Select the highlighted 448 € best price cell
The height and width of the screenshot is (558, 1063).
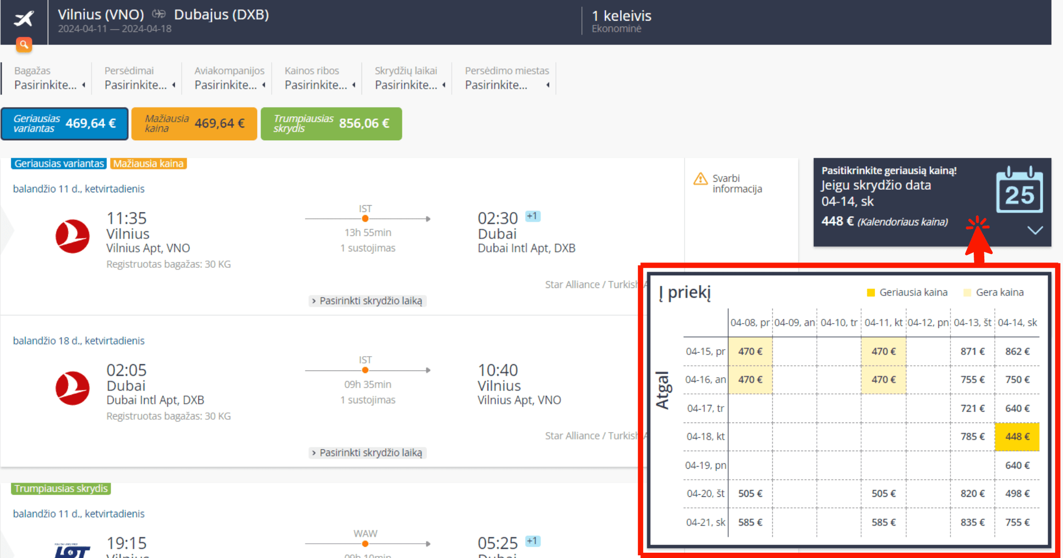coord(1017,436)
